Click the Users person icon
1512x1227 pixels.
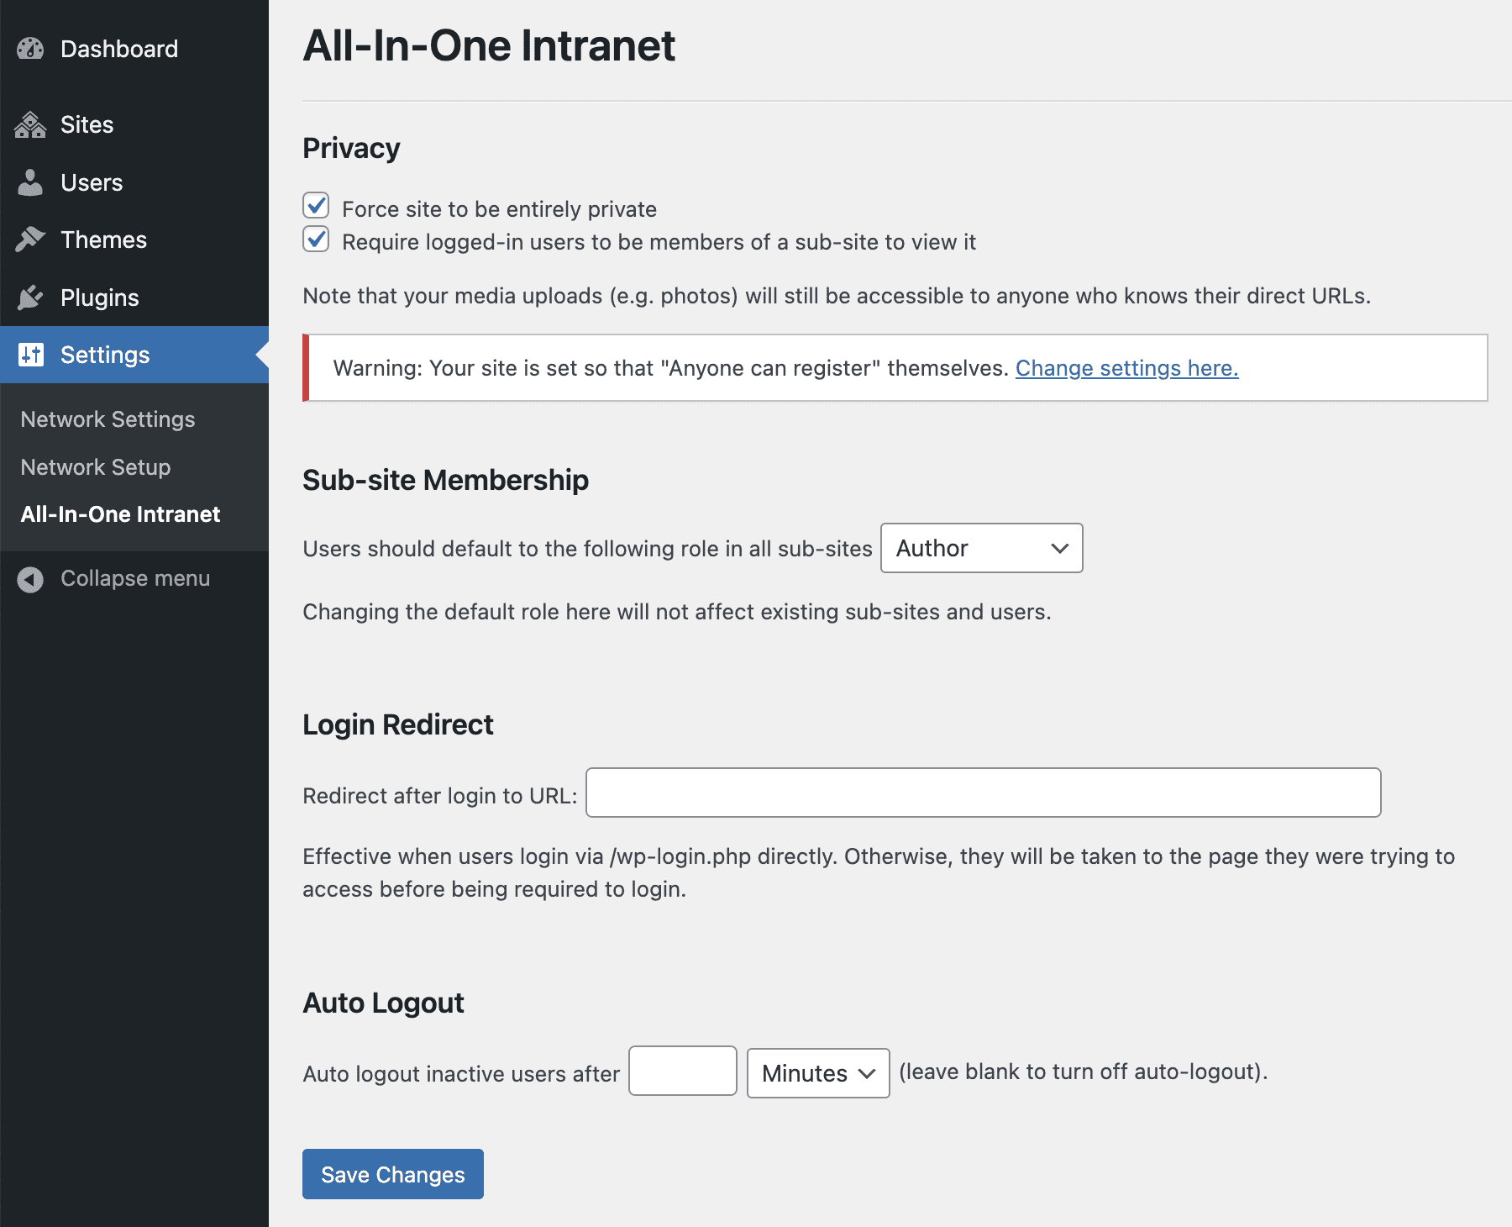click(30, 182)
